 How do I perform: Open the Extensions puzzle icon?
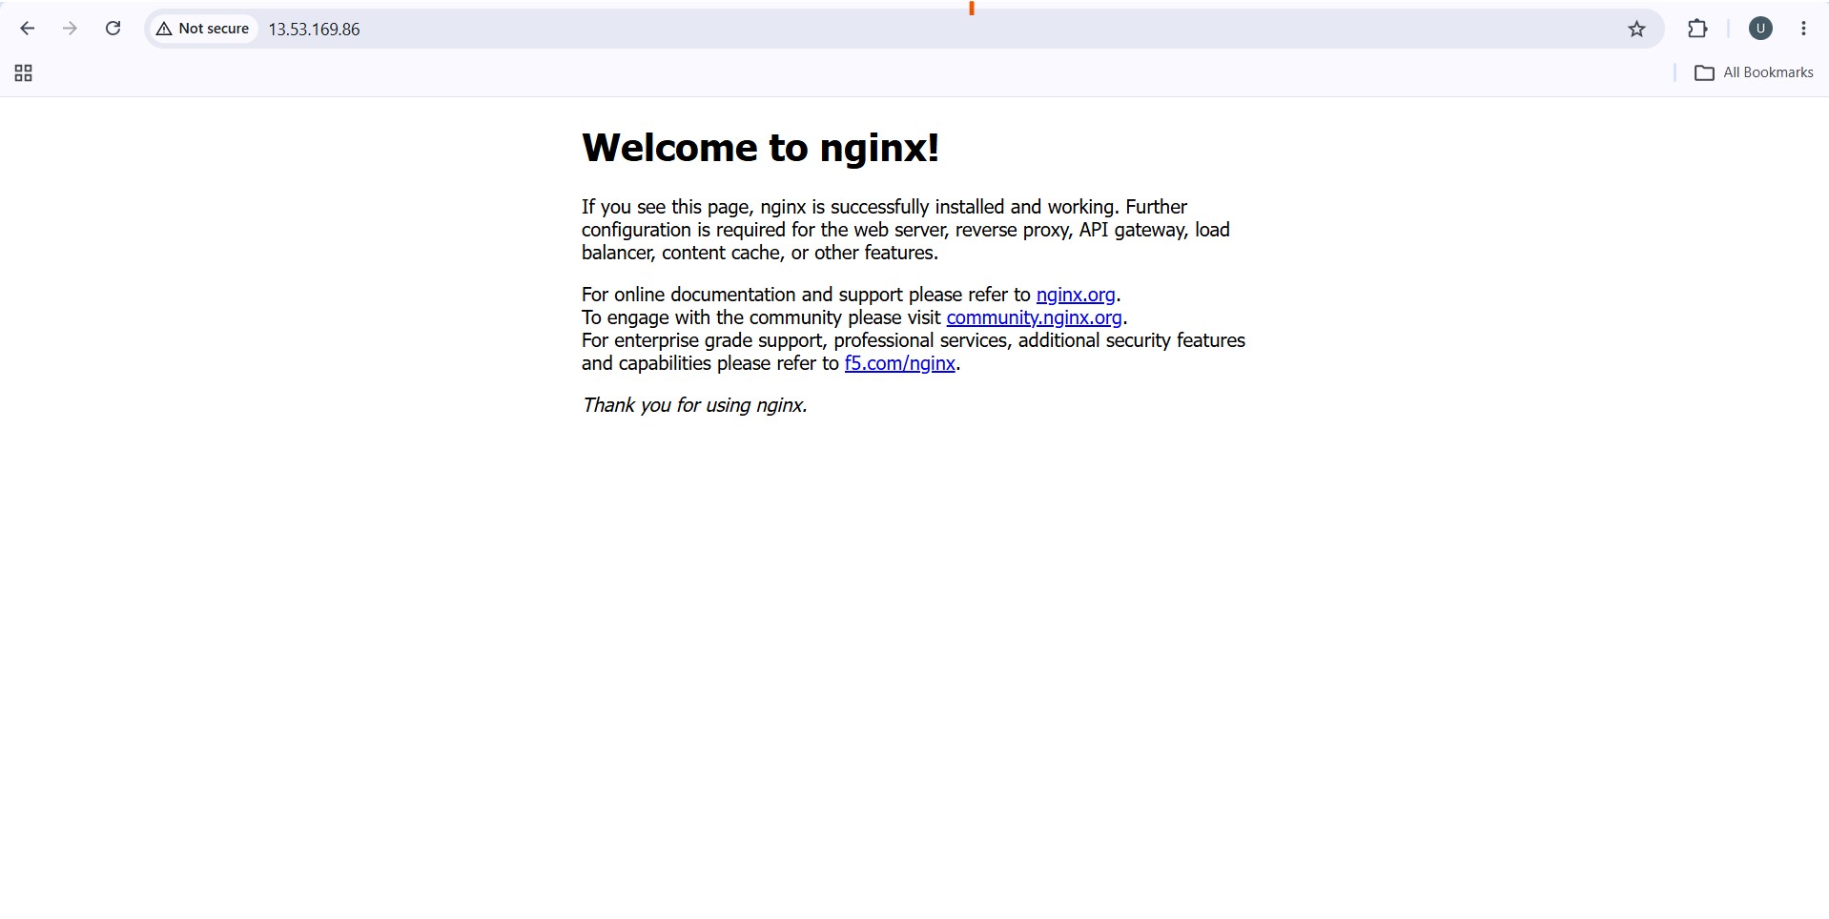(1697, 29)
